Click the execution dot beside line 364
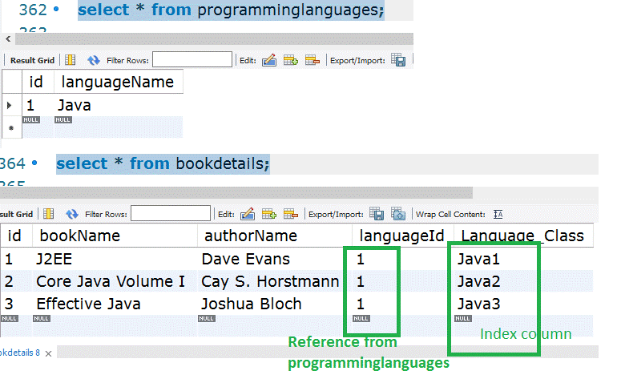Viewport: 621px width, 391px height. [34, 163]
